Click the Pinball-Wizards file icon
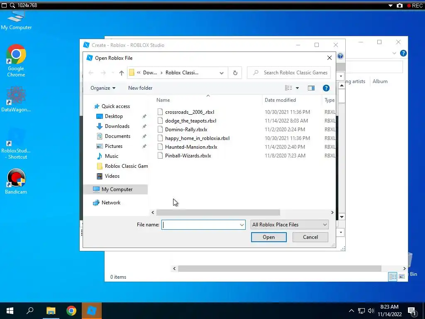The height and width of the screenshot is (319, 425). pyautogui.click(x=160, y=155)
